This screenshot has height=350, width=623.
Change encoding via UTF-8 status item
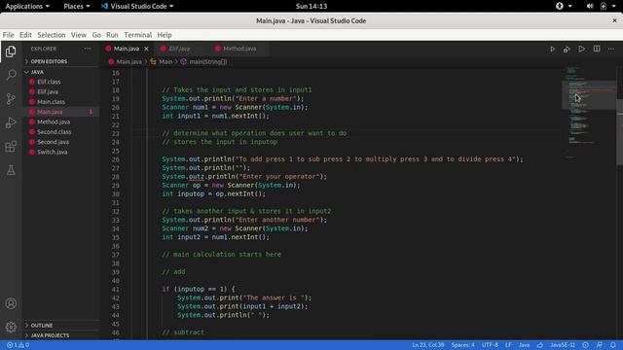(x=490, y=345)
